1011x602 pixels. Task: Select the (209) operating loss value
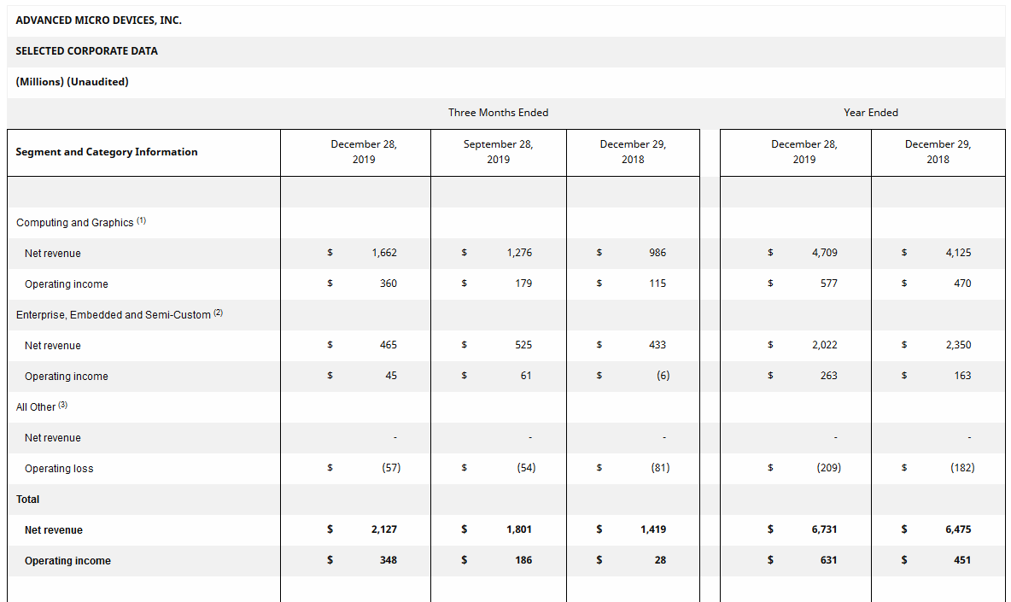point(828,468)
